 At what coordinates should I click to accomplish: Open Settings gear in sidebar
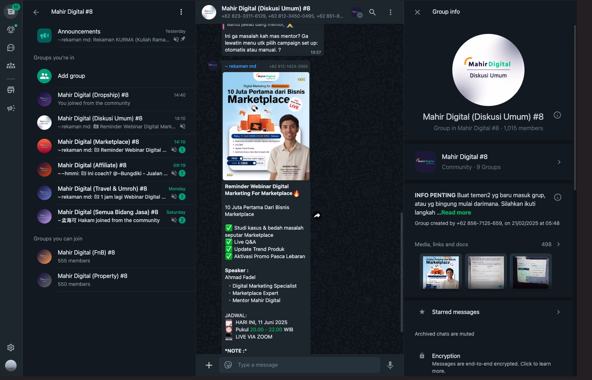point(11,348)
